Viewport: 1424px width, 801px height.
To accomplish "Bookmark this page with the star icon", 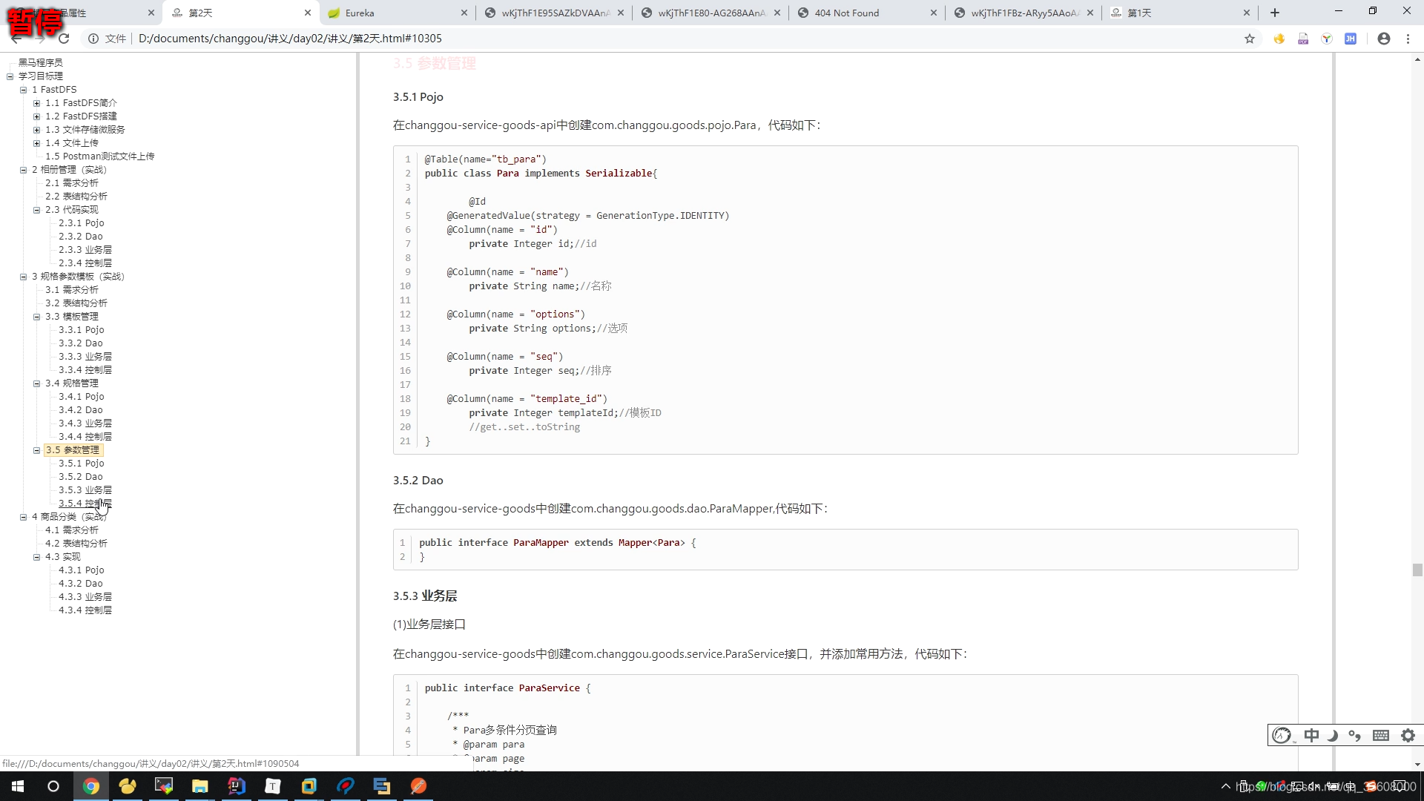I will pos(1250,39).
